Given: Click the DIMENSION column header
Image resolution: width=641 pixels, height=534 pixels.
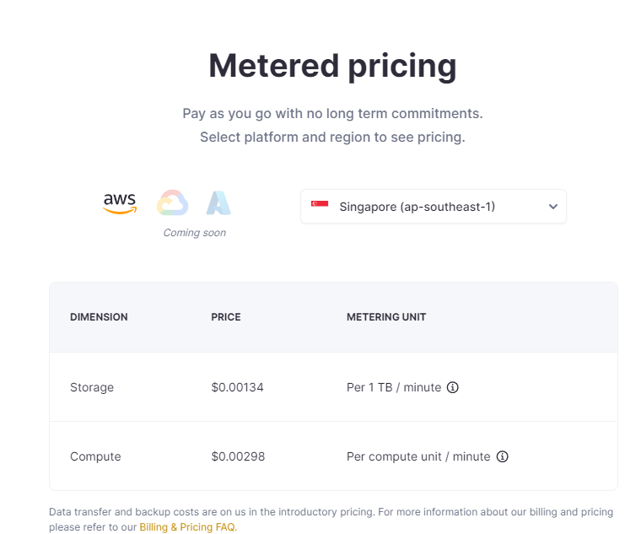Looking at the screenshot, I should pos(99,317).
